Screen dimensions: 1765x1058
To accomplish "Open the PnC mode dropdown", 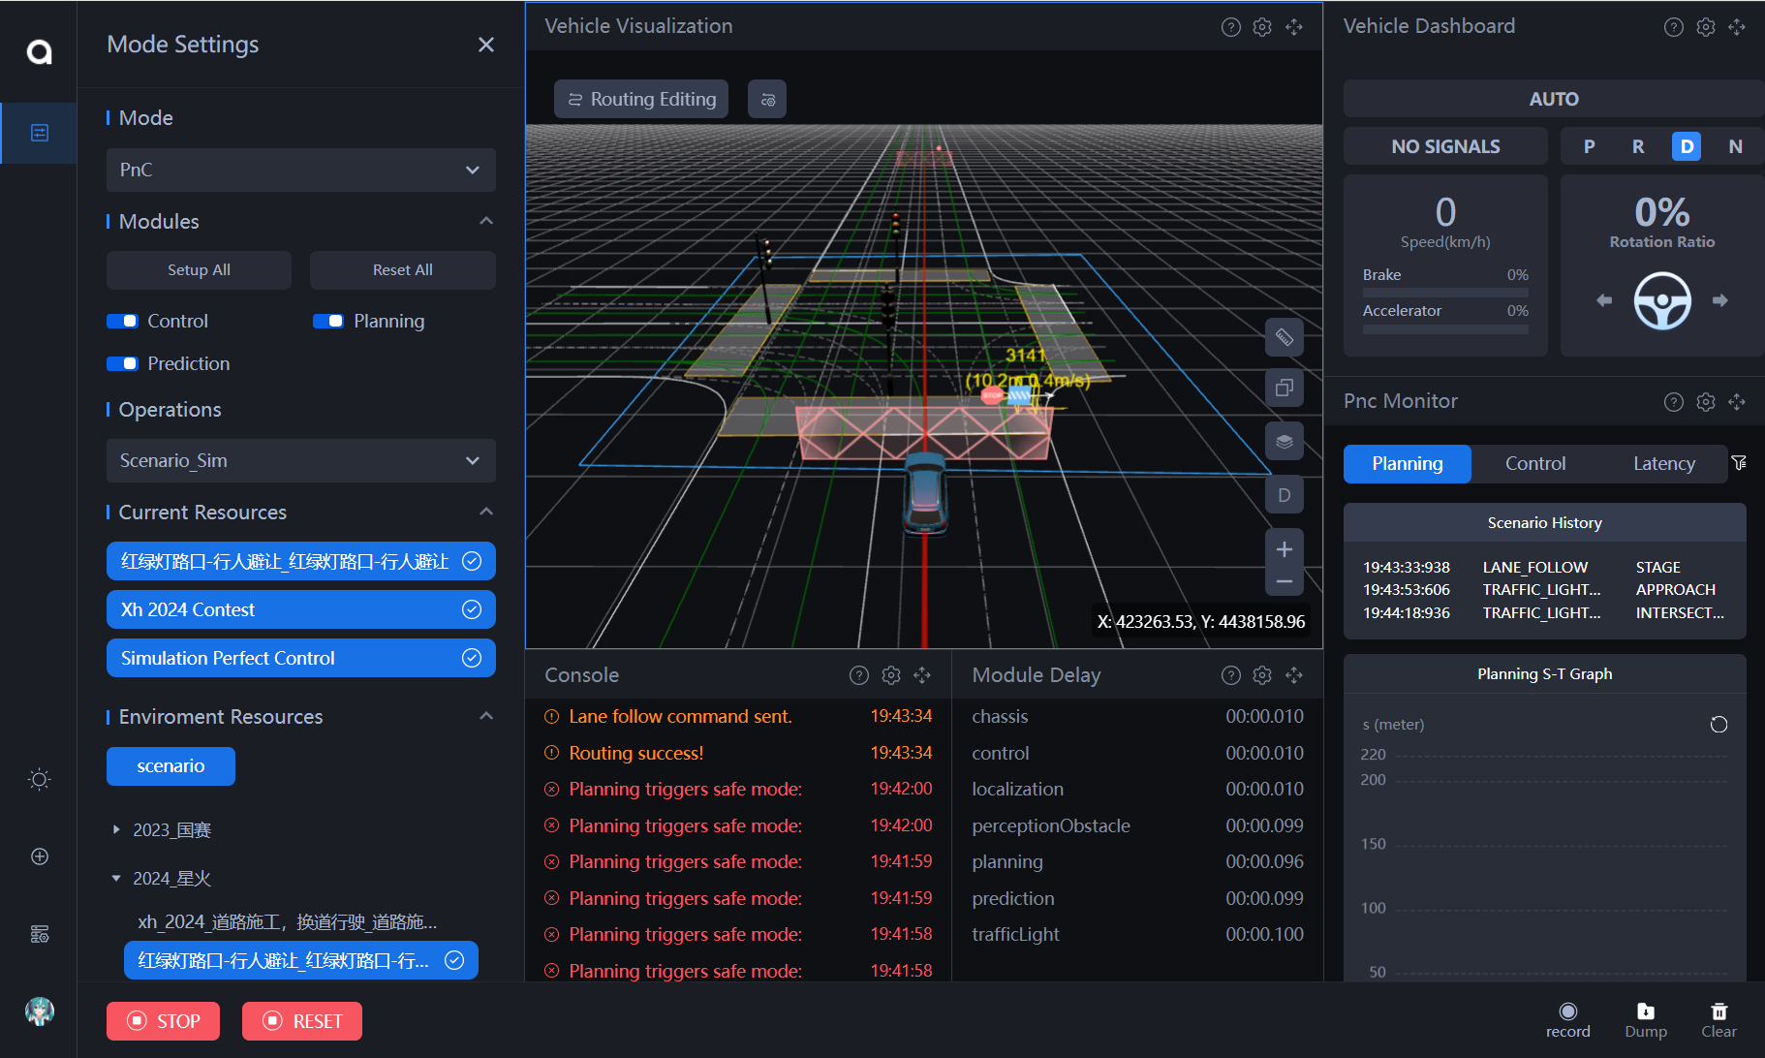I will click(x=300, y=170).
